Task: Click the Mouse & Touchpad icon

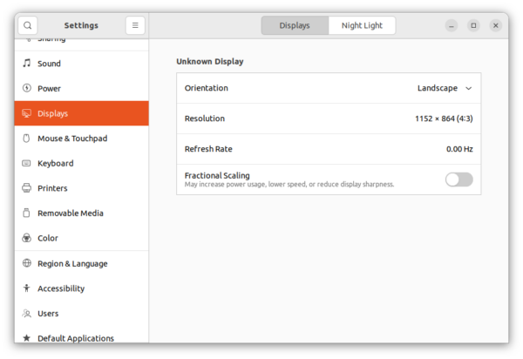Action: pos(27,138)
